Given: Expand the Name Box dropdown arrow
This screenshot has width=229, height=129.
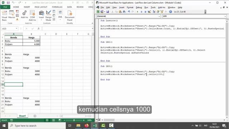Looking at the screenshot, I should coord(16,29).
